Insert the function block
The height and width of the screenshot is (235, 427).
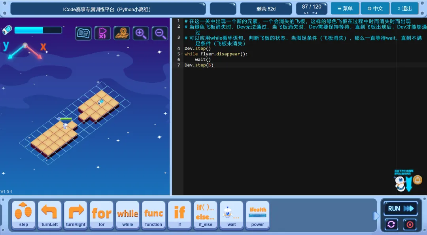coord(153,215)
